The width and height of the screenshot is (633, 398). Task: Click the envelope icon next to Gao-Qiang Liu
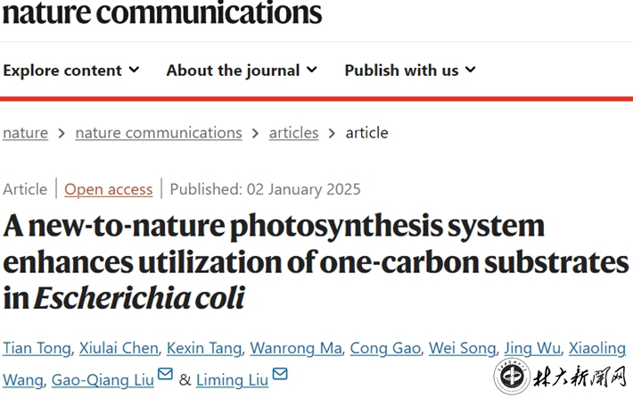166,377
